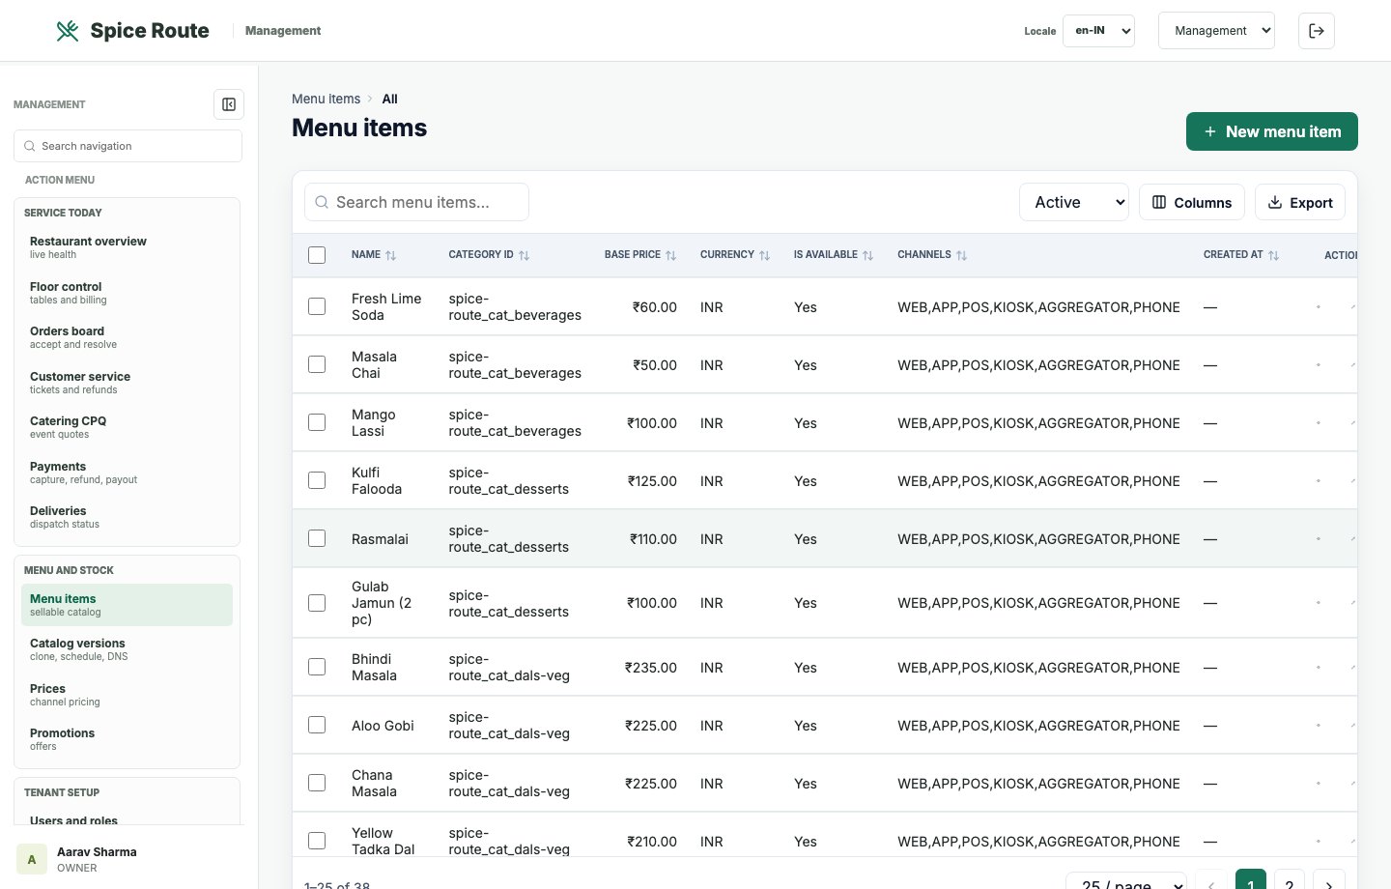Sort by Base Price column arrows
Viewport: 1391px width, 889px height.
coord(671,255)
